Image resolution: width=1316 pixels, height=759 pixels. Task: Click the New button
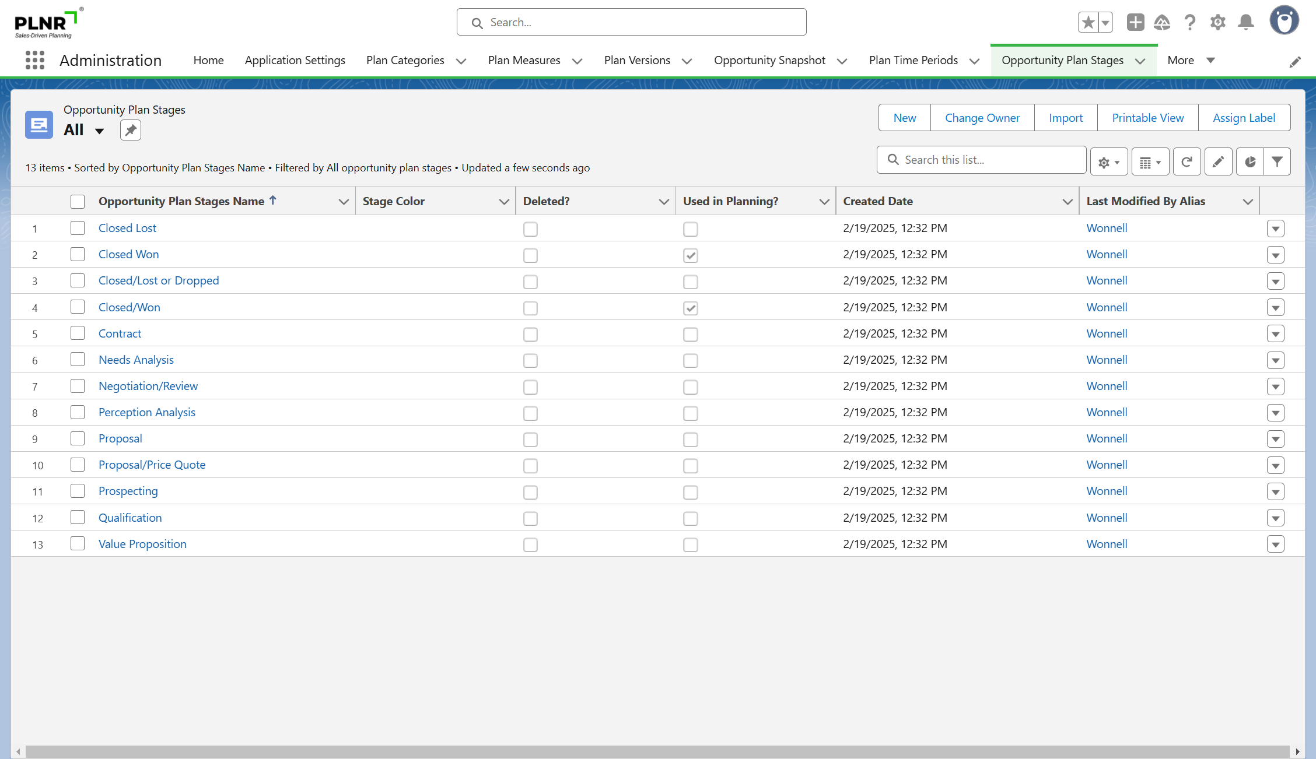[x=904, y=118]
